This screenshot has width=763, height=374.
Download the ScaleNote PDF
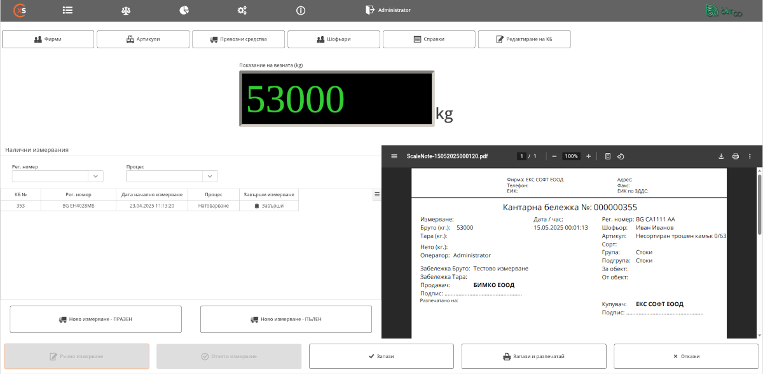tap(721, 156)
